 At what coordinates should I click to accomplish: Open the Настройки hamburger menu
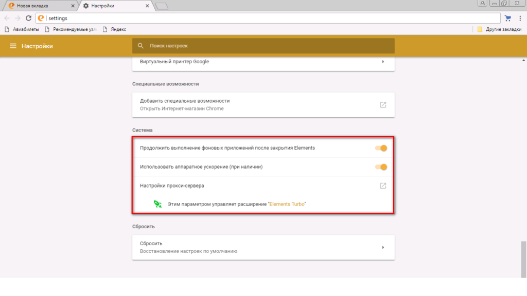click(13, 46)
